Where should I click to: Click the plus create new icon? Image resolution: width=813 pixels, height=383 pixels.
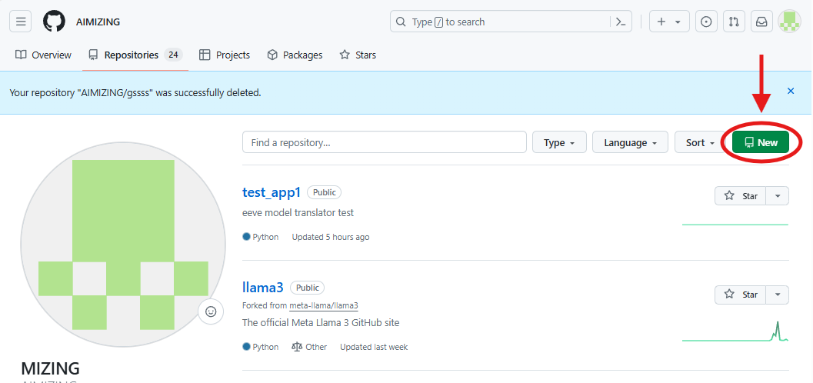[661, 22]
